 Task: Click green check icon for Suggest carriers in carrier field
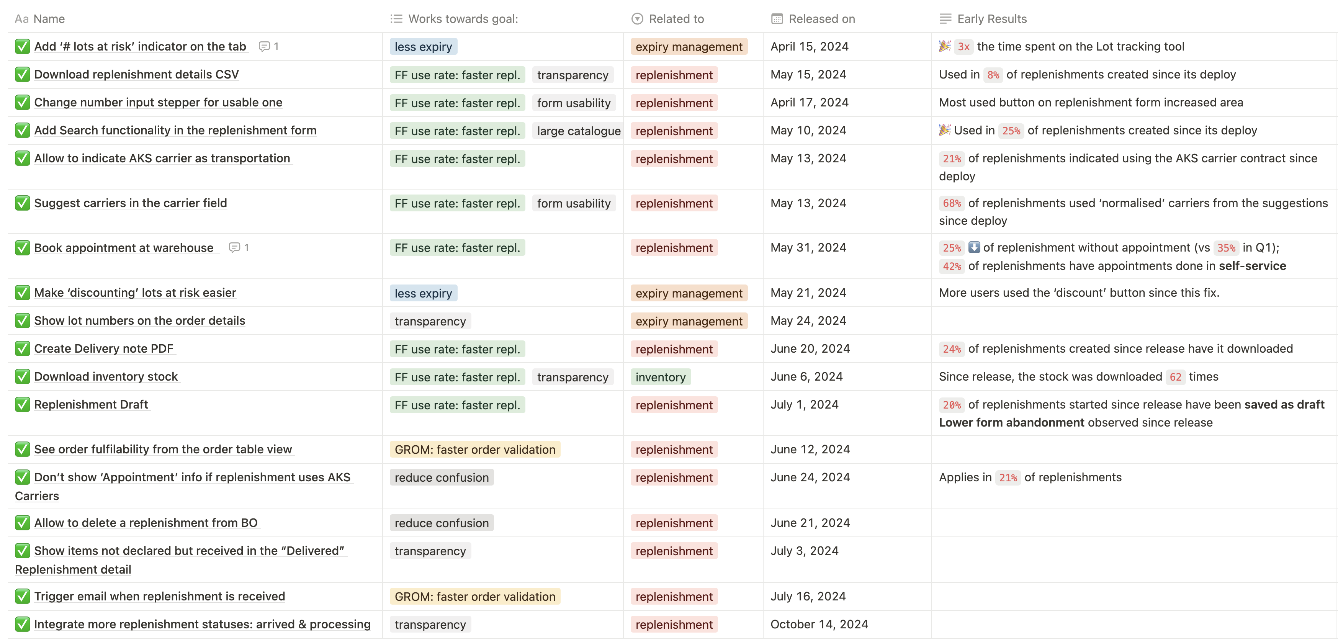click(22, 203)
